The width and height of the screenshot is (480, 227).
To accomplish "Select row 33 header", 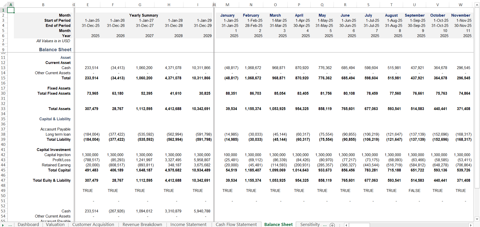I will tap(3, 109).
